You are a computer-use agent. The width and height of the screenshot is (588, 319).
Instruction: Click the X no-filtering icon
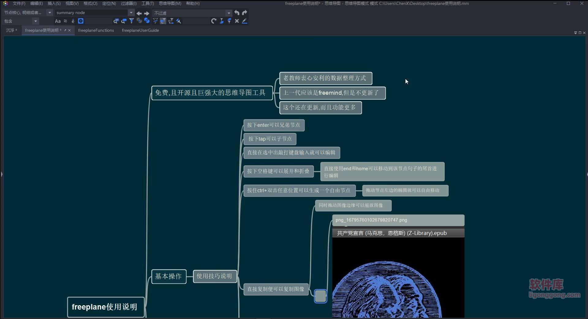click(237, 21)
